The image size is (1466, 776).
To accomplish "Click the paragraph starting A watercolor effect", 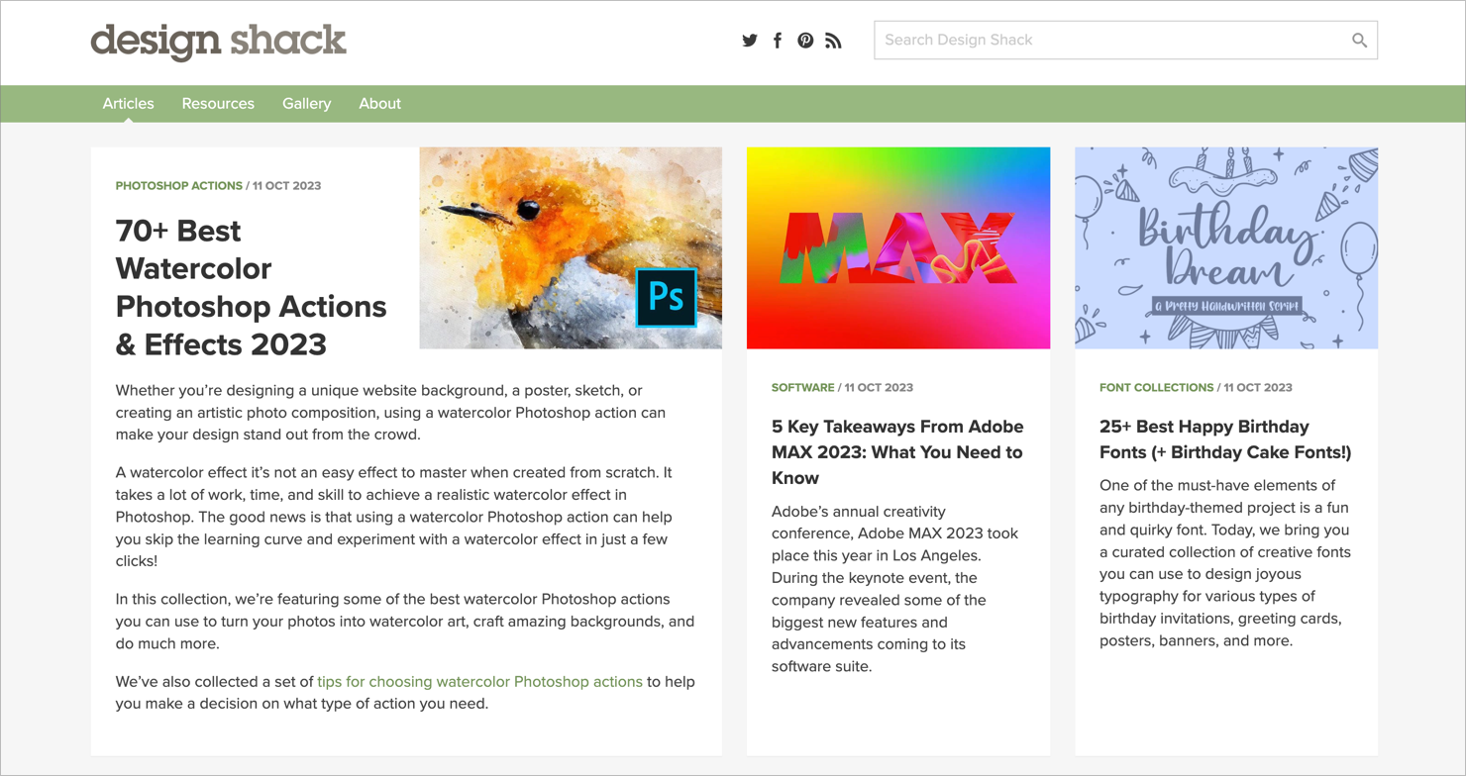I will point(393,517).
